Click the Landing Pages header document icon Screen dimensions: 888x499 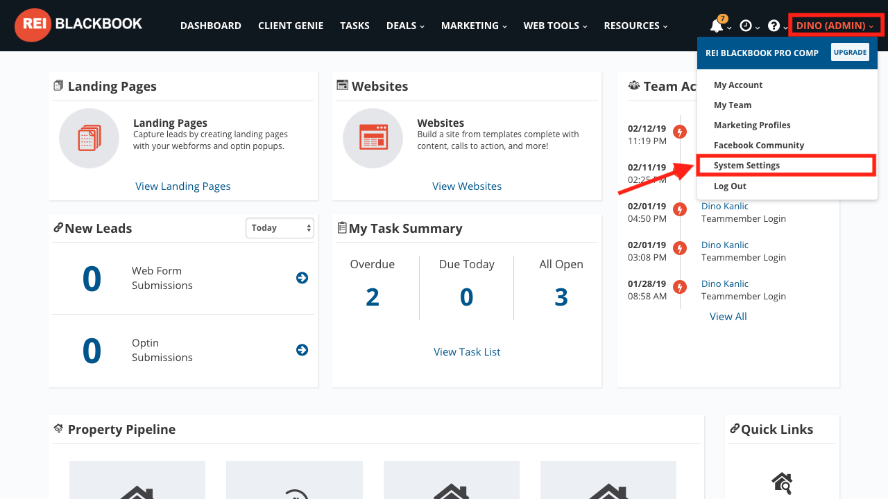(x=58, y=86)
